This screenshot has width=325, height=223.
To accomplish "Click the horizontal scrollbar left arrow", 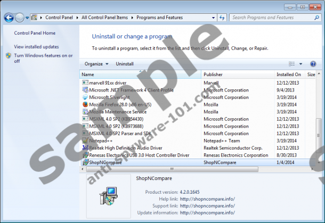I will tap(83, 169).
